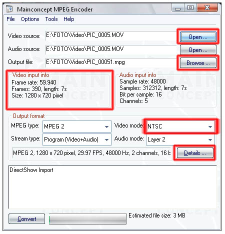The image size is (225, 234).
Task: Click the Sample rate: 48000 text
Action: 142,81
